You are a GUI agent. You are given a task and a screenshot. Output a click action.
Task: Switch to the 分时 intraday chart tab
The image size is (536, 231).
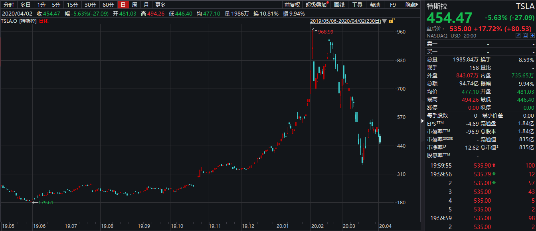click(x=9, y=5)
